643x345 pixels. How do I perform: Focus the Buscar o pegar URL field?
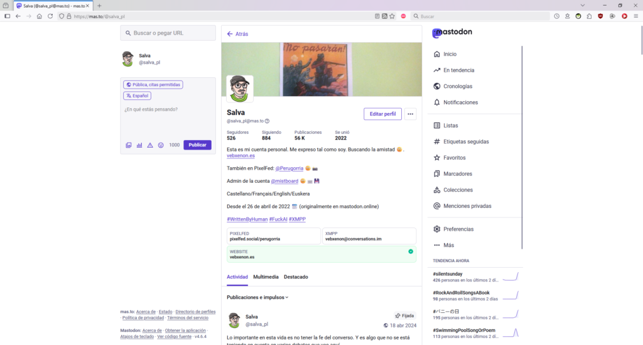point(168,33)
